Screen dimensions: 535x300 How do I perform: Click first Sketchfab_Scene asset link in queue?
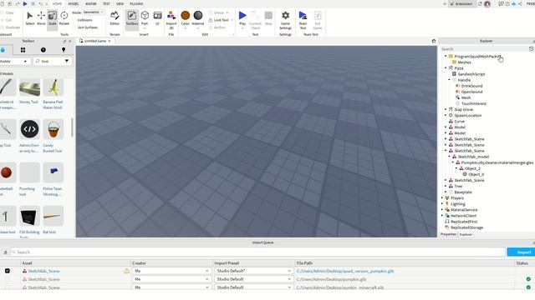click(x=43, y=271)
